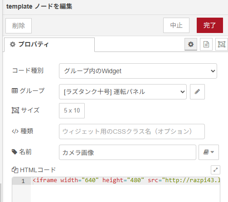Click the HTMLコード label icon

click(x=15, y=170)
